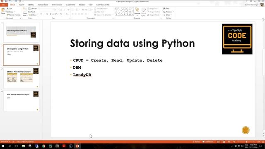The image size is (265, 149).
Task: Click the Find binoculars command
Action: coord(166,8)
